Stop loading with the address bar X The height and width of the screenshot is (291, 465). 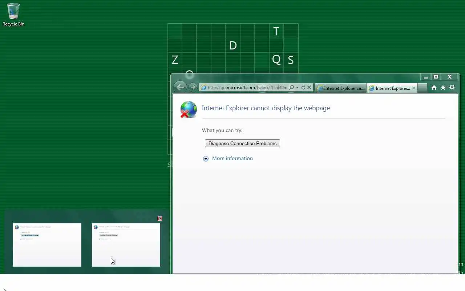tap(309, 87)
